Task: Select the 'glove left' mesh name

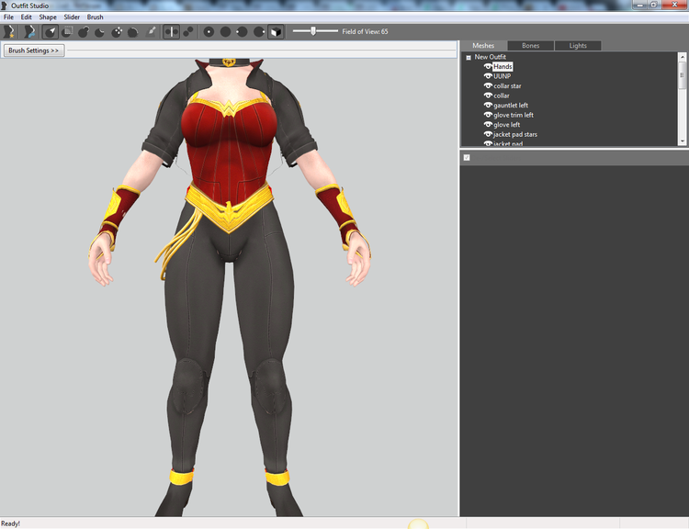Action: pos(506,125)
